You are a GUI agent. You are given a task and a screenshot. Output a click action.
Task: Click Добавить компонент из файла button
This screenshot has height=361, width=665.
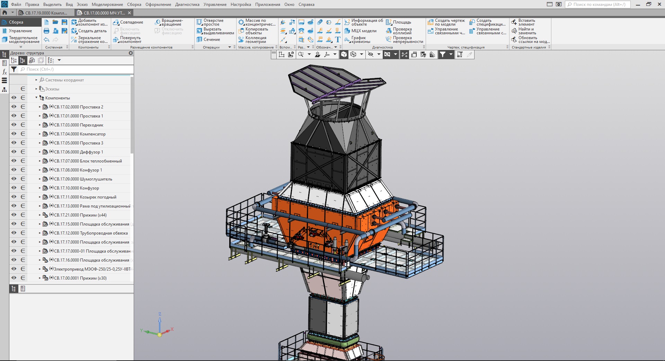pos(89,22)
